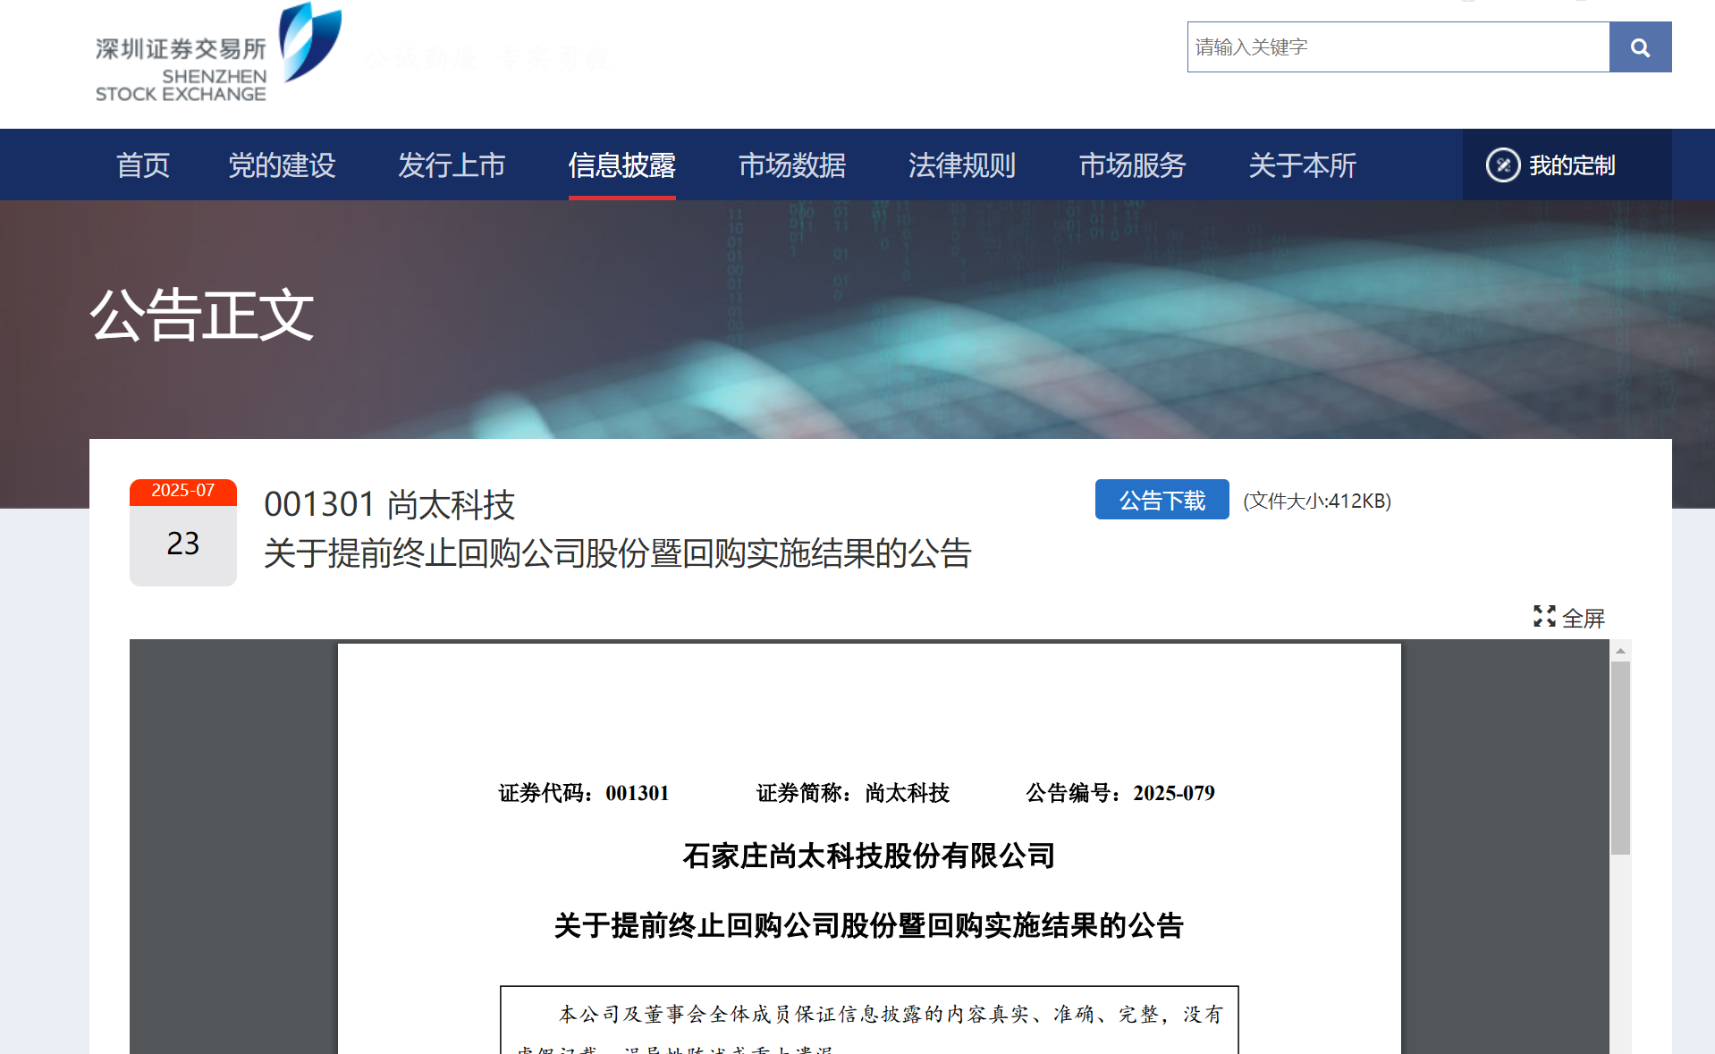
Task: Click the 我的定制 compass icon
Action: (1502, 165)
